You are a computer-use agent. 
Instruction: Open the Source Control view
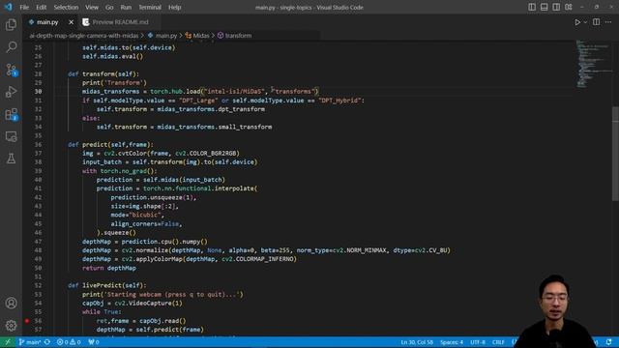point(11,70)
